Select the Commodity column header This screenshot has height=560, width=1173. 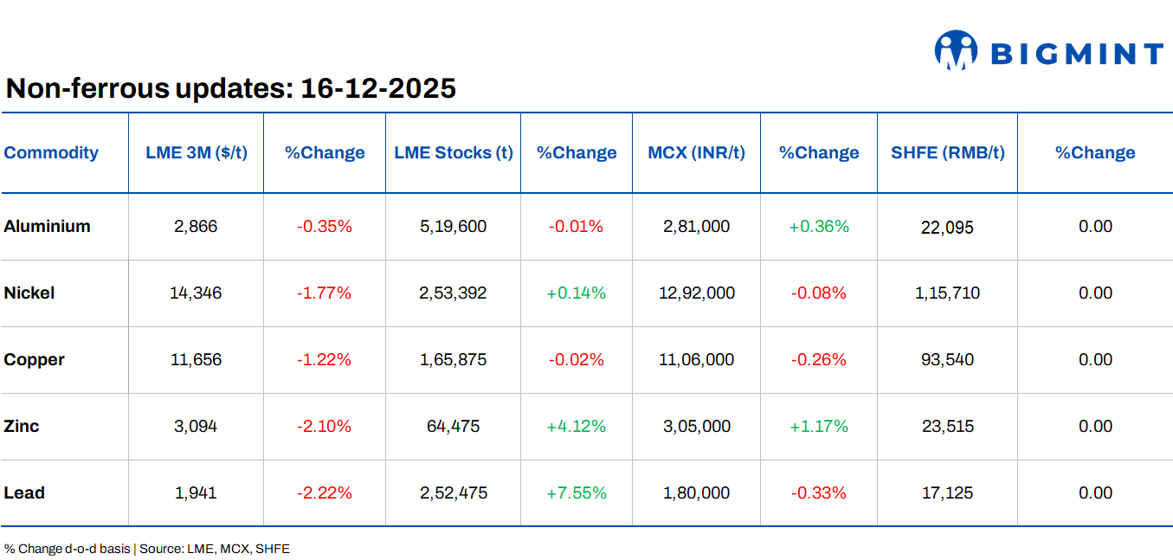[x=51, y=153]
